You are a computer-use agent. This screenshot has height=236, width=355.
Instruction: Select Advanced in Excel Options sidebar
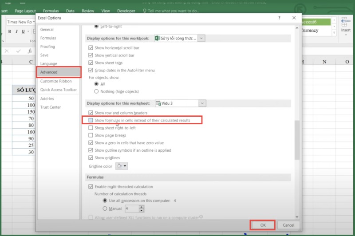click(x=59, y=72)
